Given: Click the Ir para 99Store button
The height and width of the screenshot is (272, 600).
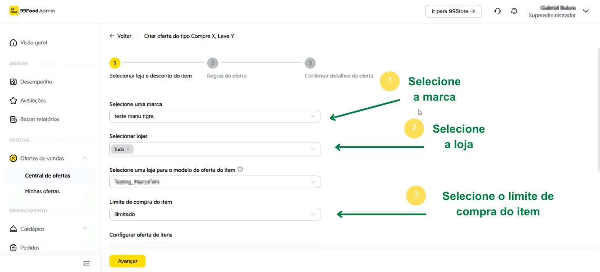Looking at the screenshot, I should click(x=453, y=11).
